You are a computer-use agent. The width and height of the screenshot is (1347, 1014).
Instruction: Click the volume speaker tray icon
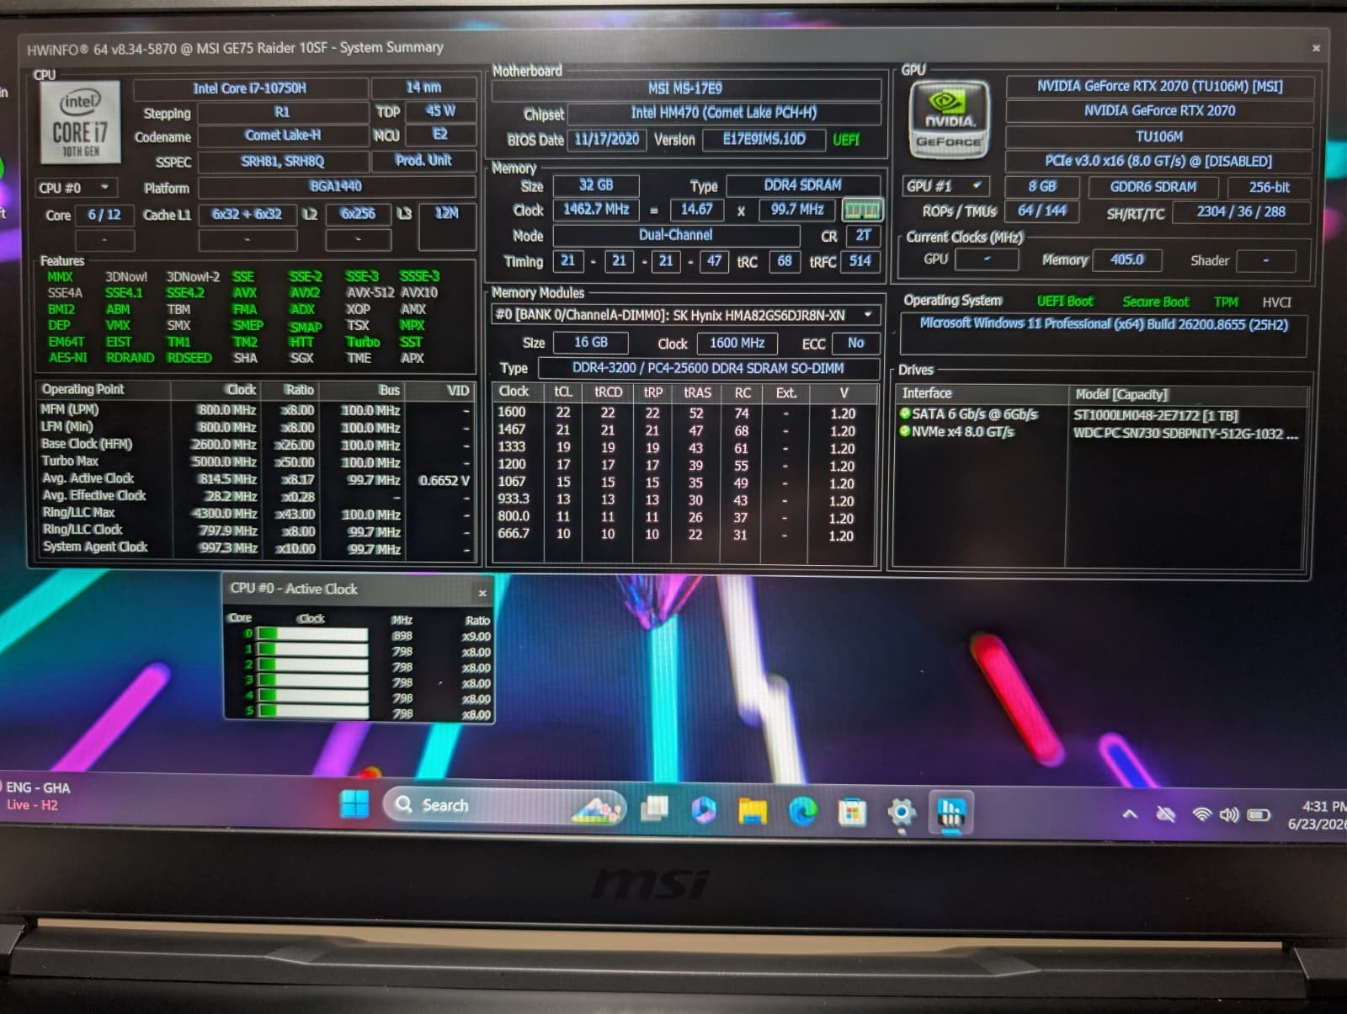[1229, 814]
